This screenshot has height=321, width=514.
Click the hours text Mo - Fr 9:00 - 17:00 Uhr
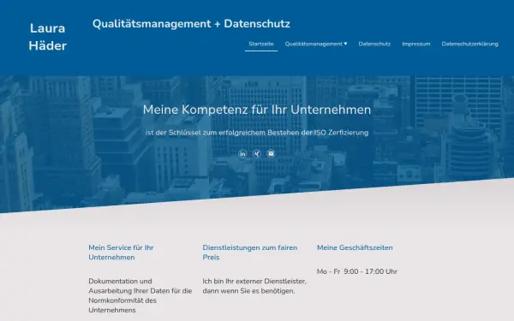357,271
